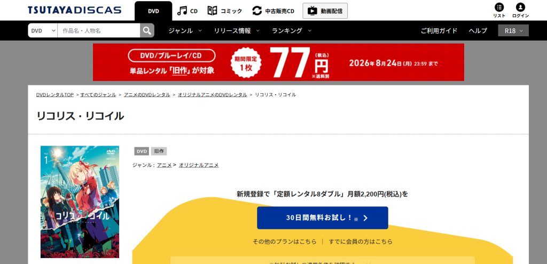Expand the リリース情報 menu

click(237, 30)
